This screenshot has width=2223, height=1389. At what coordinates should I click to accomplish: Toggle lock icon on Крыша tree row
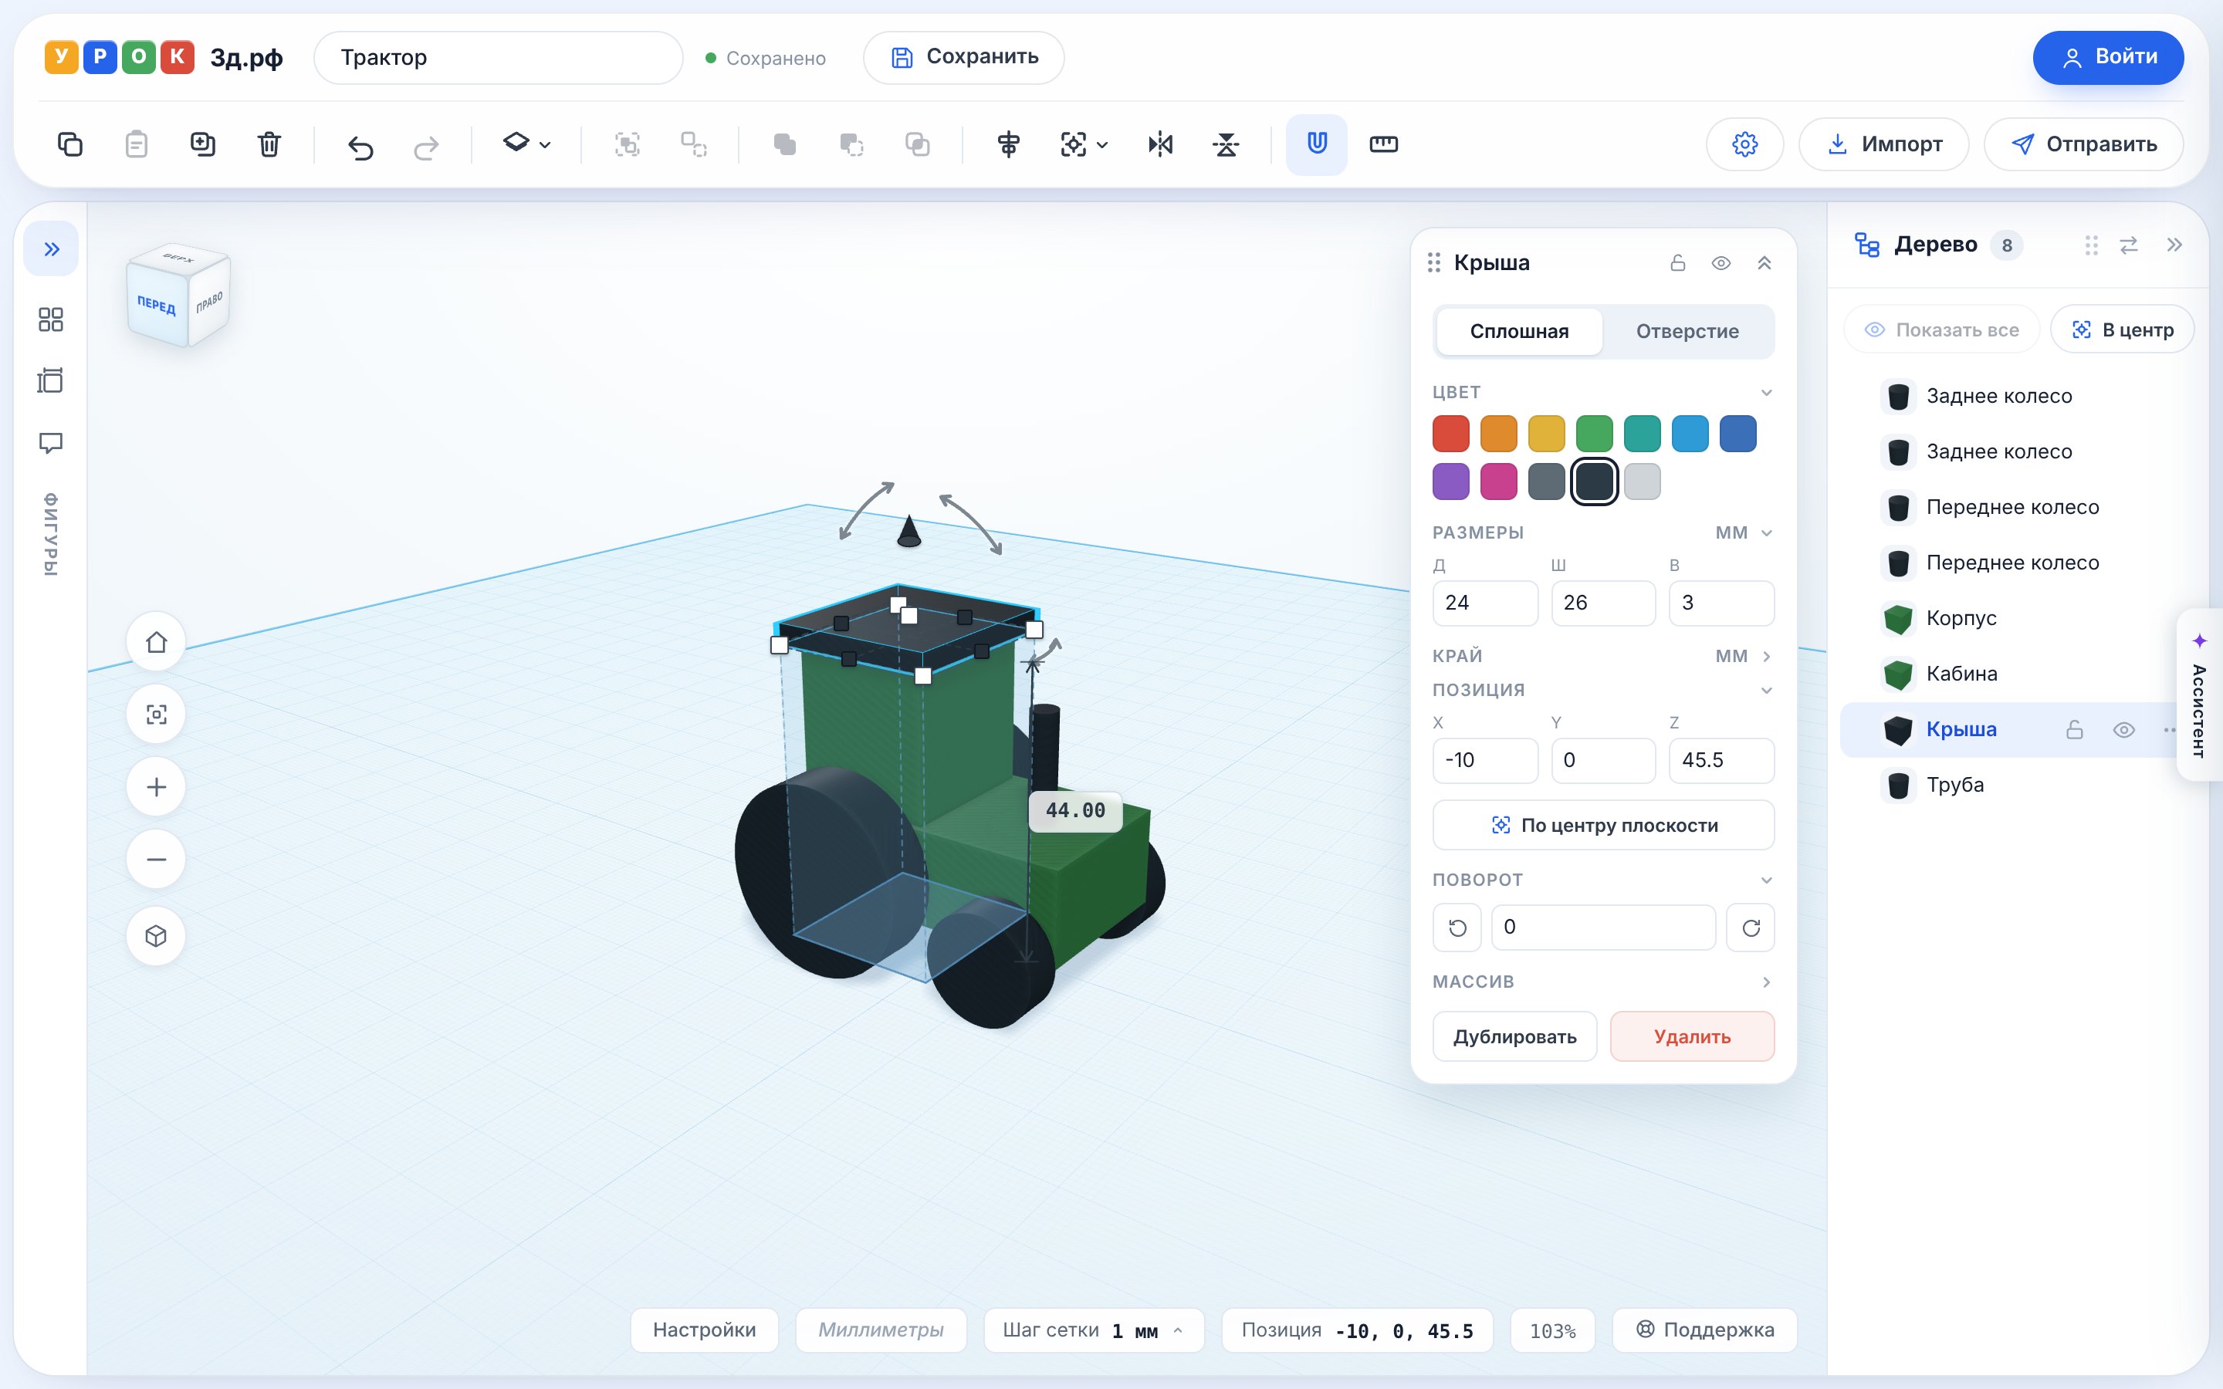point(2074,730)
